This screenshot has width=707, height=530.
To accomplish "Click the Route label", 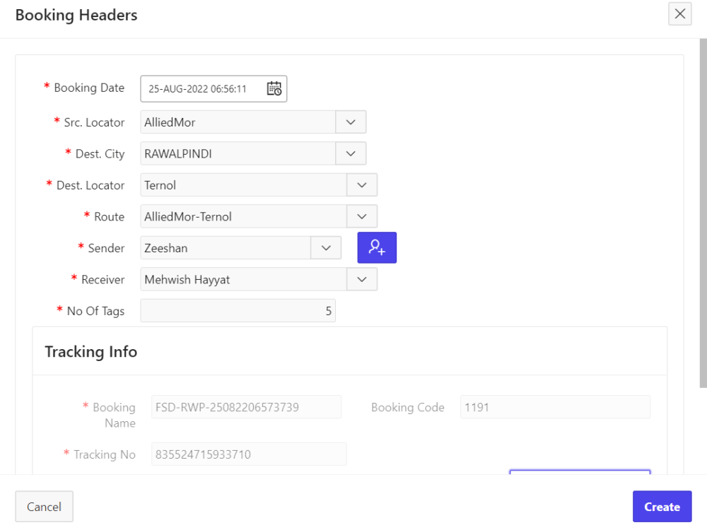I will [109, 217].
